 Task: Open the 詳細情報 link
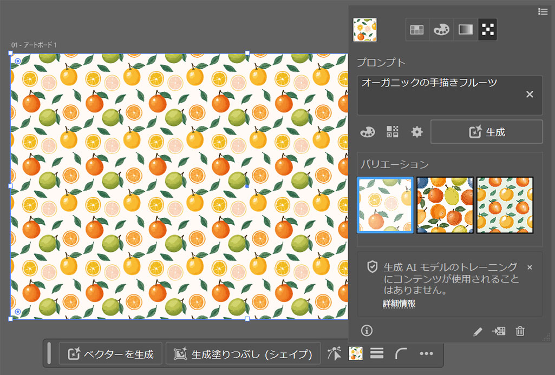[399, 304]
